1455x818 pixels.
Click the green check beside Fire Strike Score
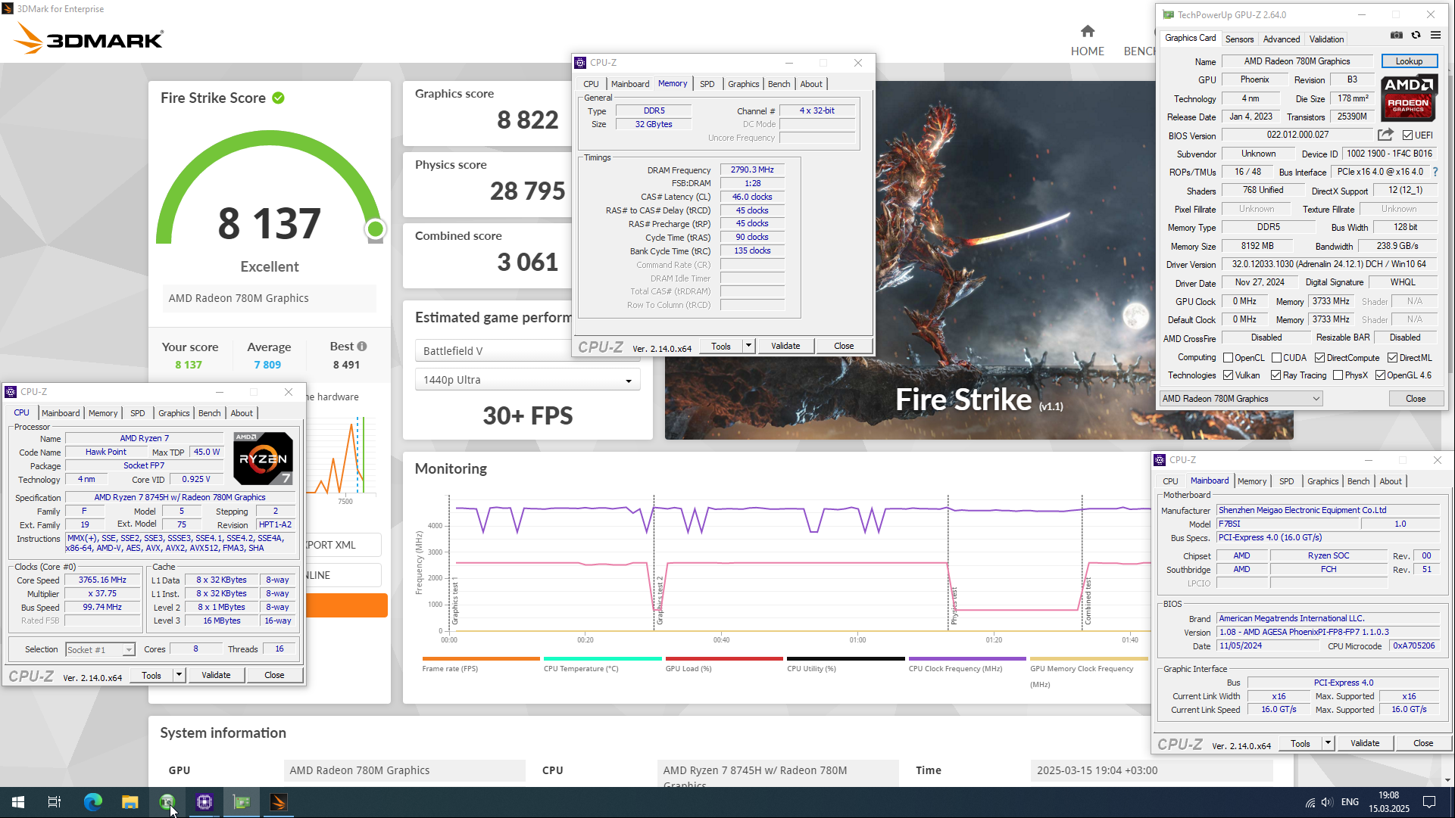[278, 98]
